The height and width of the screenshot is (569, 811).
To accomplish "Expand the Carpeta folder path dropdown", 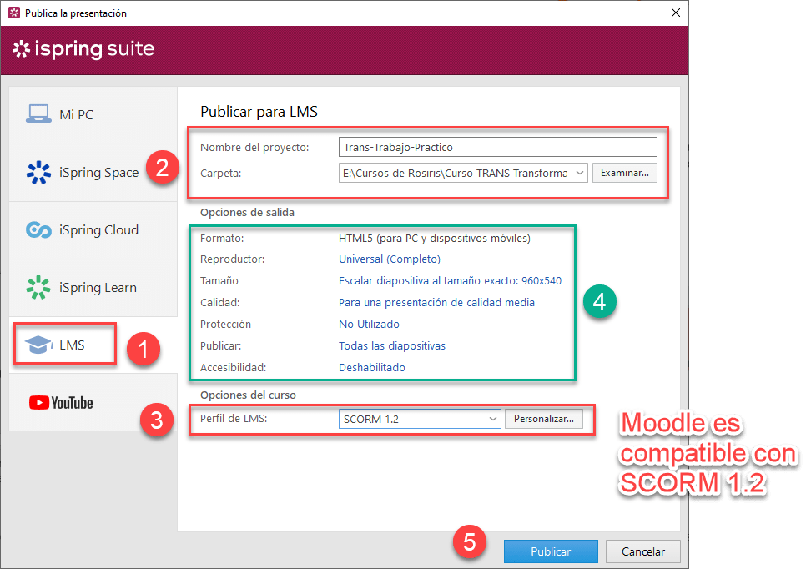I will (x=580, y=173).
